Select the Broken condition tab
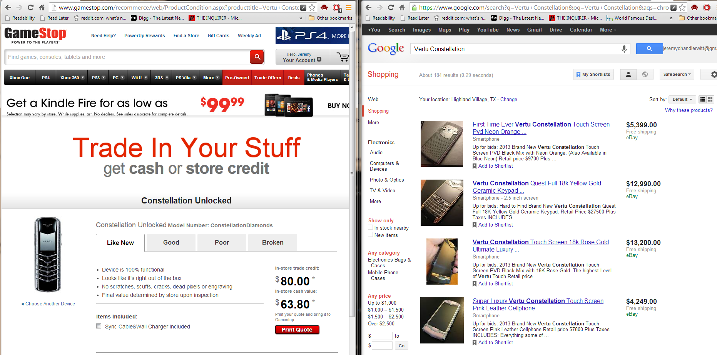This screenshot has width=717, height=355. [272, 242]
